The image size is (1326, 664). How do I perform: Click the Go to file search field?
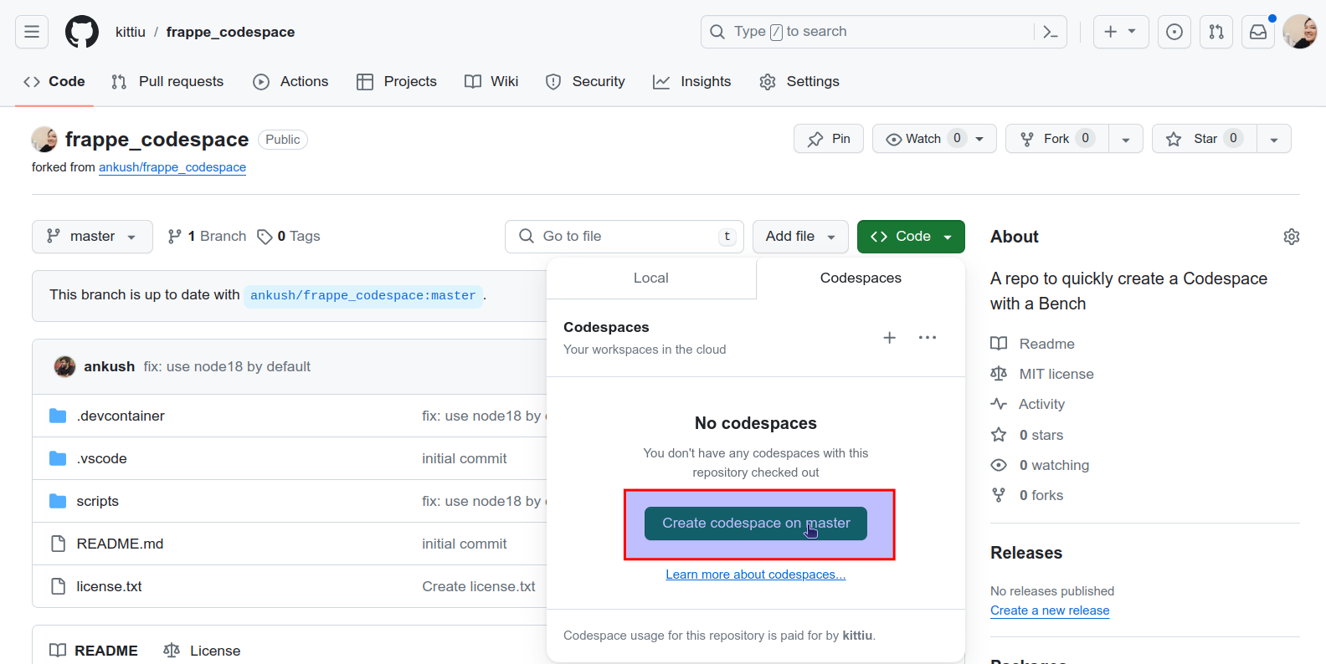[x=624, y=237]
